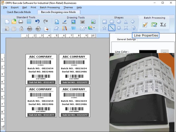Click the landscape image icon at Drawing Tools end
The image size is (176, 132).
pyautogui.click(x=93, y=22)
